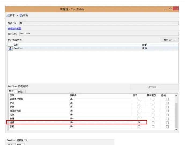Click the 脚本 script toolbar icon
The image size is (185, 145).
click(8, 15)
